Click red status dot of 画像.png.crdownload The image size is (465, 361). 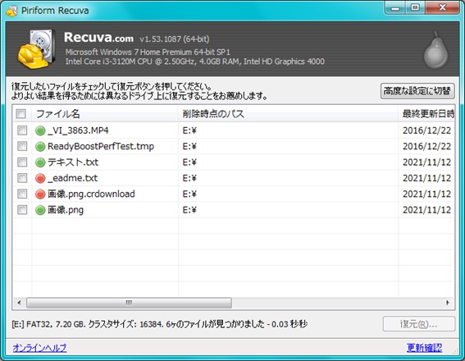pos(40,194)
